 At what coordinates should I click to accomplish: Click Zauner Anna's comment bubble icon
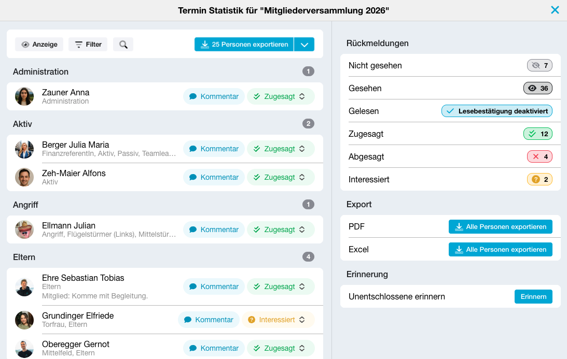193,96
